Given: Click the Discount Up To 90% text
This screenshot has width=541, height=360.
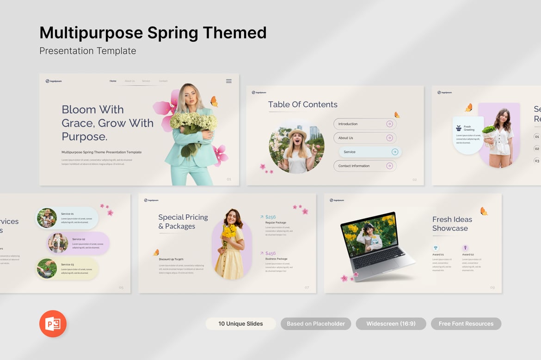Looking at the screenshot, I should (x=171, y=259).
